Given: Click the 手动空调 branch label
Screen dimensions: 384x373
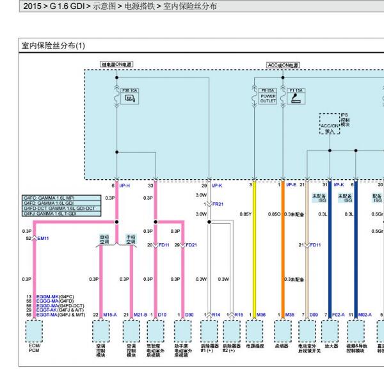Looking at the screenshot, I should (x=131, y=239).
